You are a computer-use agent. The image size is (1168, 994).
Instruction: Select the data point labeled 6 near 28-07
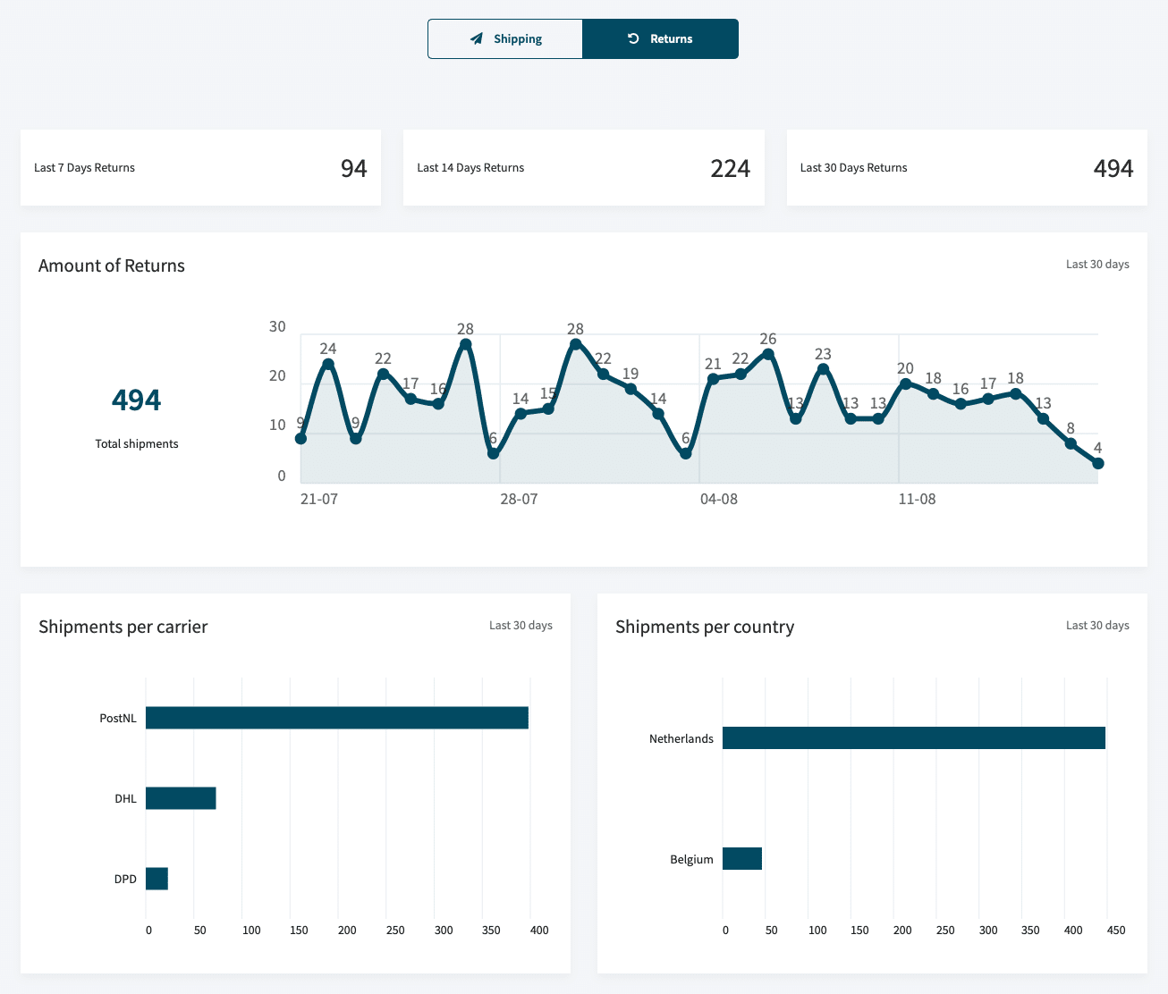(x=493, y=454)
